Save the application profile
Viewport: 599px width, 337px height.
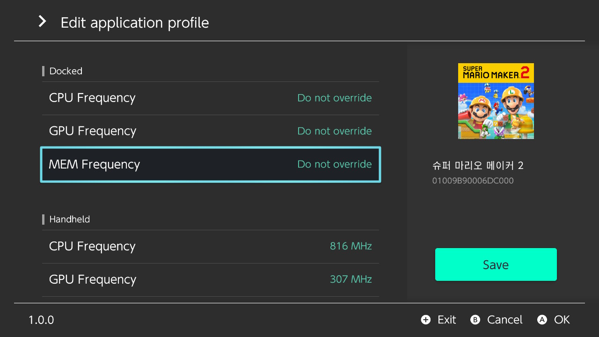click(x=496, y=264)
